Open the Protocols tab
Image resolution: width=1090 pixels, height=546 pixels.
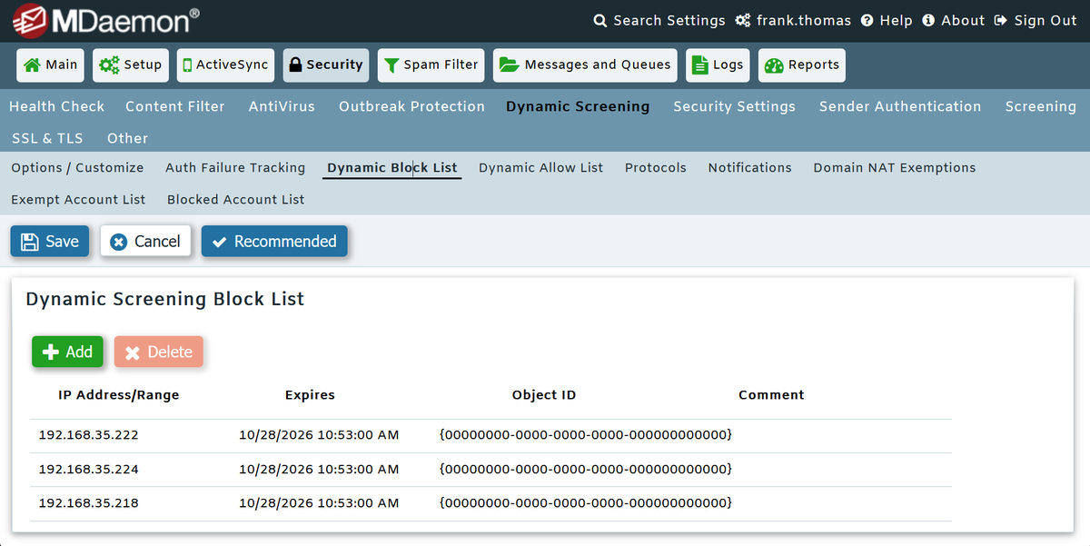pyautogui.click(x=656, y=168)
